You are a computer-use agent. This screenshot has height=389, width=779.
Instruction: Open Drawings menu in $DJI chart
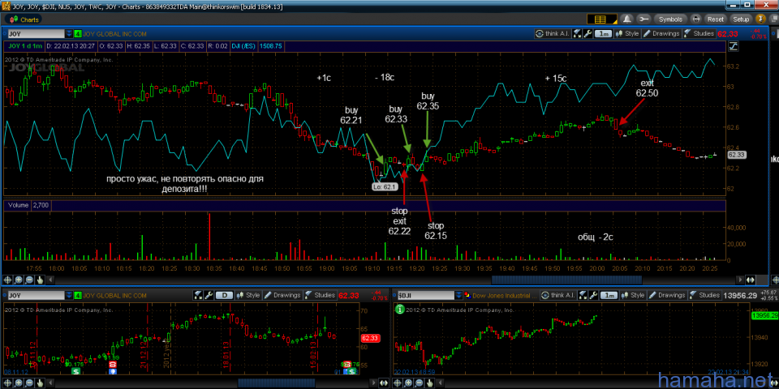click(668, 295)
